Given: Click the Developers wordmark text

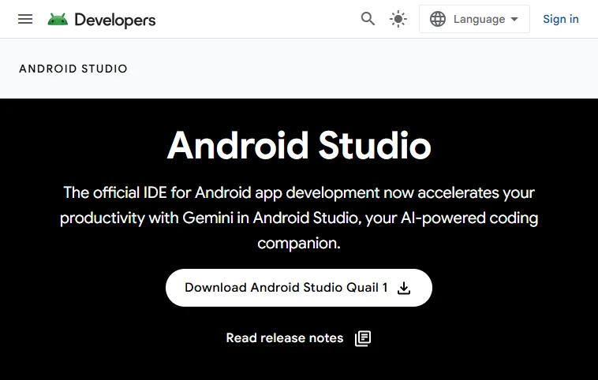Looking at the screenshot, I should [x=115, y=20].
